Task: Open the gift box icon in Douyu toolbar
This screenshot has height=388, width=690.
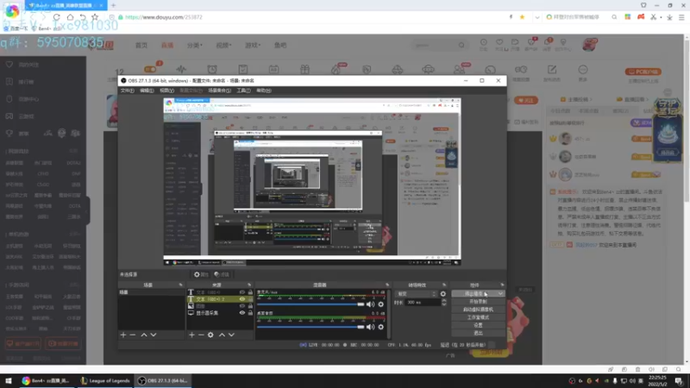Action: pyautogui.click(x=305, y=69)
